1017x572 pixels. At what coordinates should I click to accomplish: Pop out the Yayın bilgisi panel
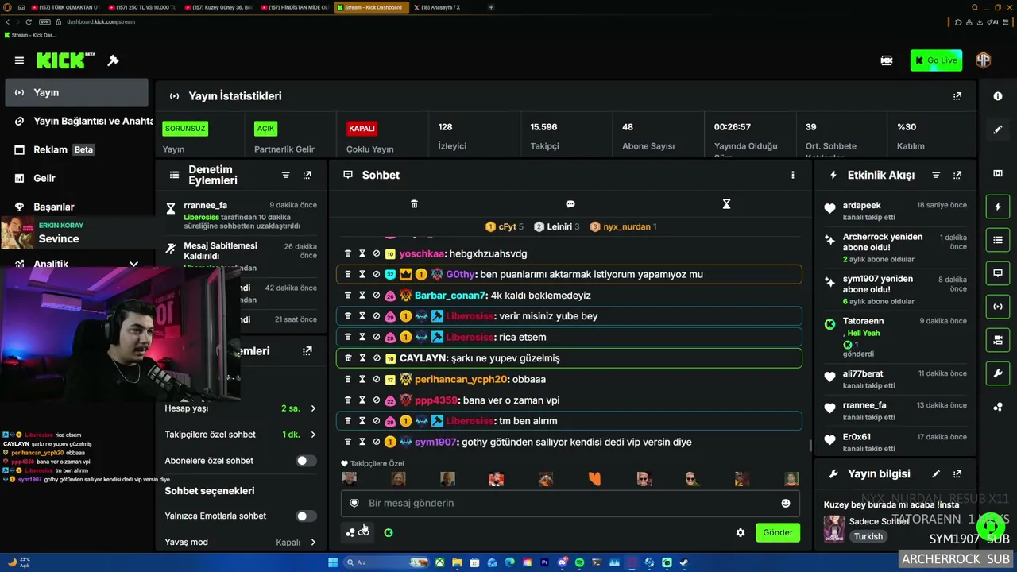[x=957, y=473]
